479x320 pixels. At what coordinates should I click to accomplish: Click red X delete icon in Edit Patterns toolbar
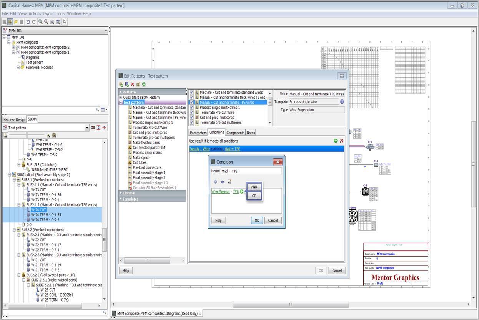click(x=133, y=84)
